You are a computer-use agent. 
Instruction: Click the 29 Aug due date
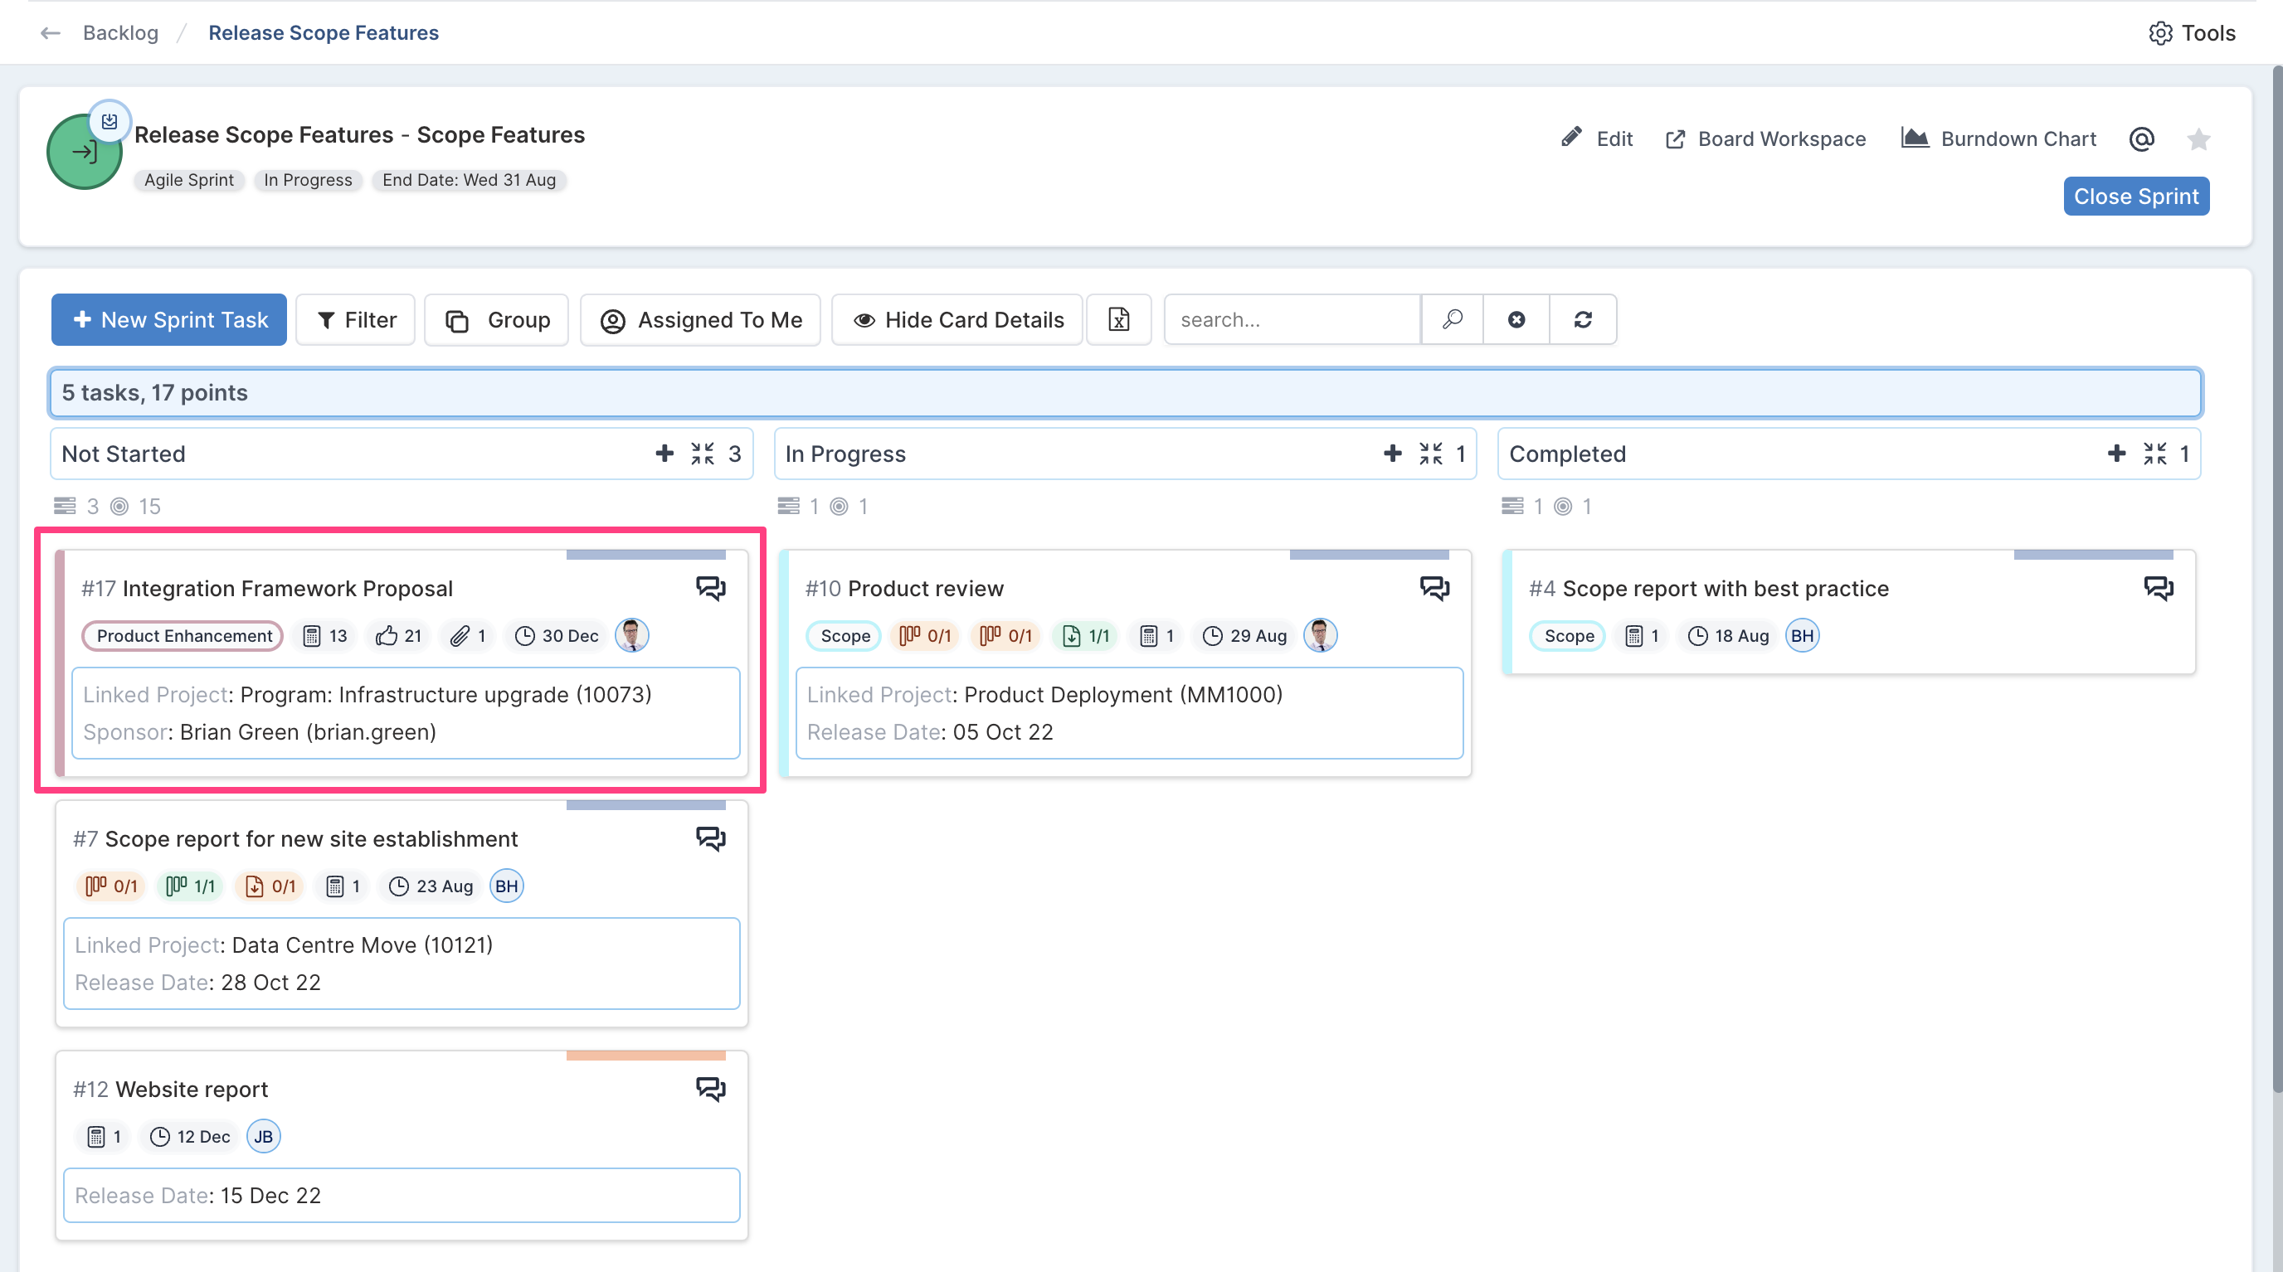tap(1245, 636)
